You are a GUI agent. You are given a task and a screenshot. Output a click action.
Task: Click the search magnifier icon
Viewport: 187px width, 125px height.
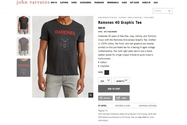[169, 11]
